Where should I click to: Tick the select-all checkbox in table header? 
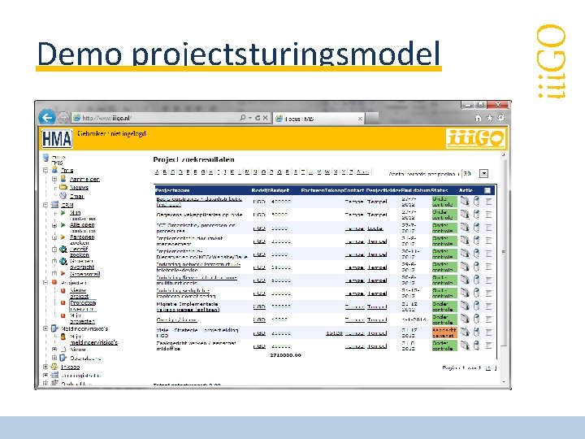[487, 190]
